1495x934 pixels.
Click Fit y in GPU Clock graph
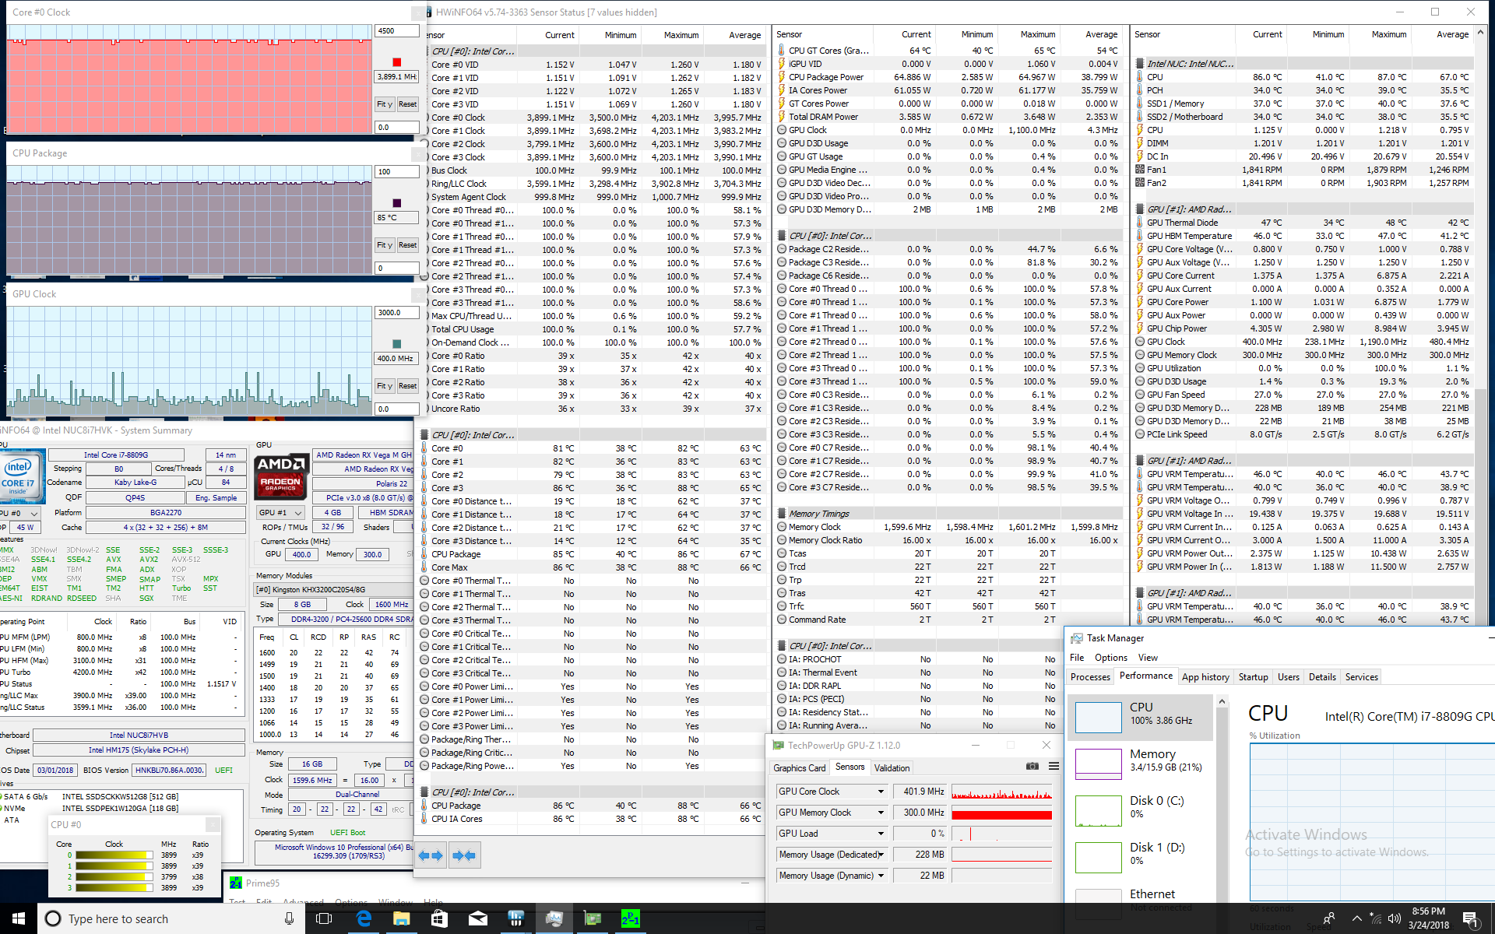point(384,386)
